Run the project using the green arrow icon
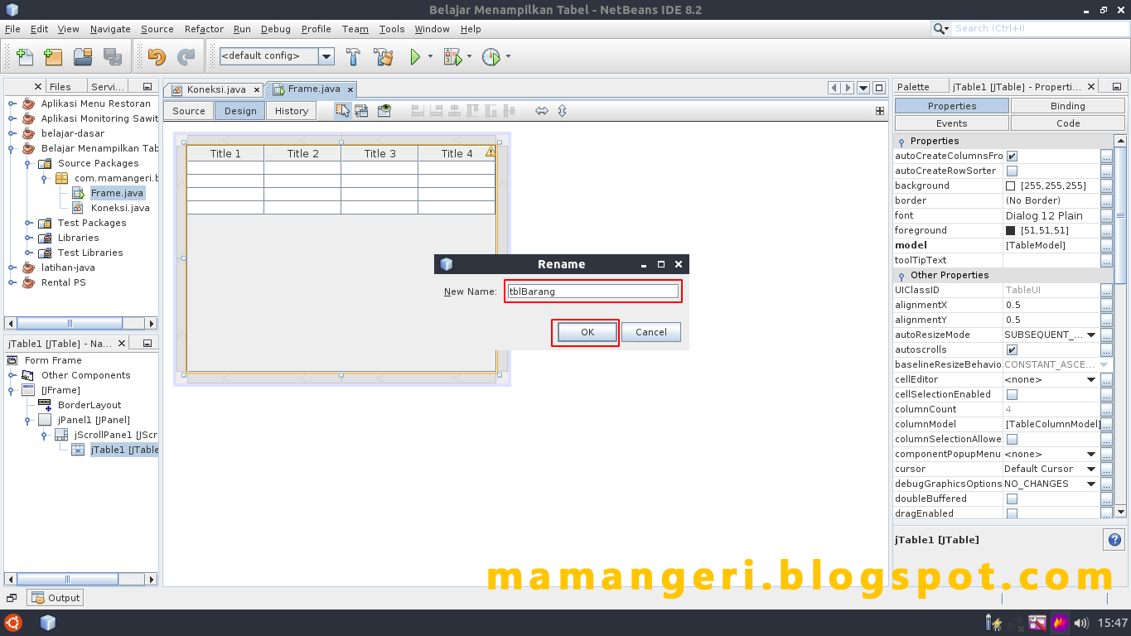Screen dimensions: 1131x636 pyautogui.click(x=415, y=56)
